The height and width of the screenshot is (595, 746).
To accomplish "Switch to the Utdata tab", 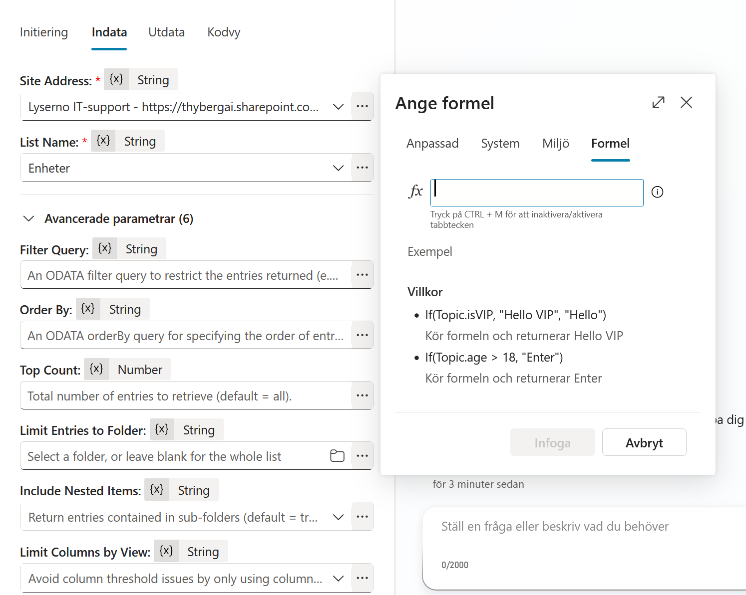I will pyautogui.click(x=166, y=32).
